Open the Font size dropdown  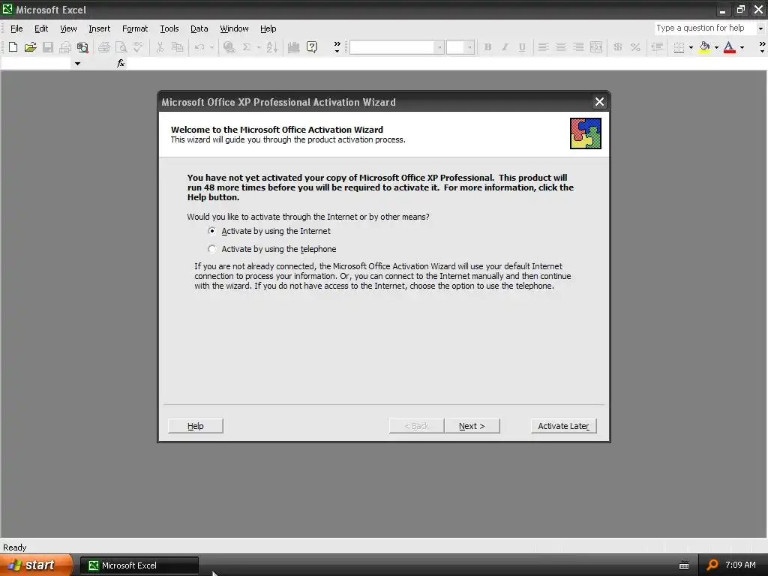click(469, 47)
